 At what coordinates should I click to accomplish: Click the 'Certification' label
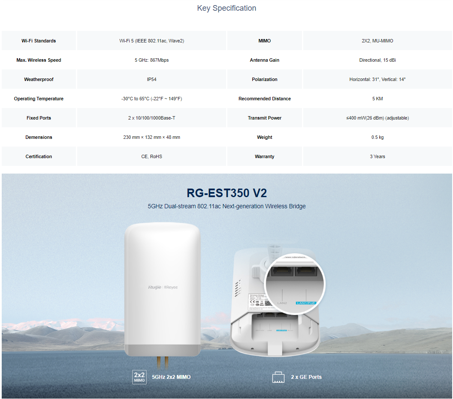(39, 156)
